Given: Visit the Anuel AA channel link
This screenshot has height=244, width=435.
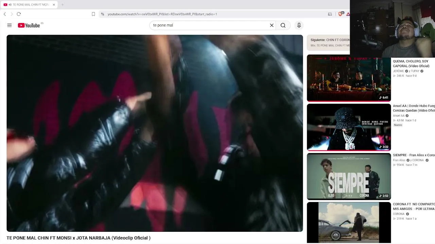Looking at the screenshot, I should point(399,116).
